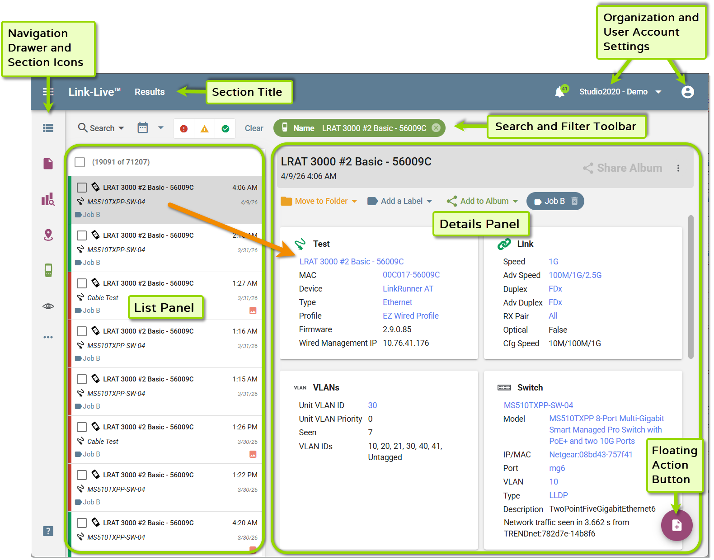Toggle the green success status filter

coord(225,129)
